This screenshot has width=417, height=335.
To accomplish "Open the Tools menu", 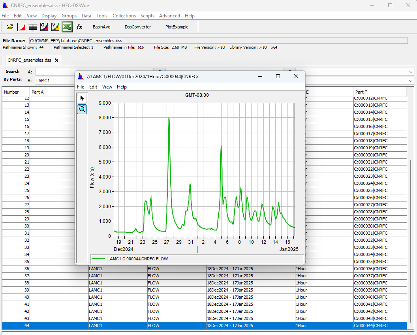I will pyautogui.click(x=102, y=16).
